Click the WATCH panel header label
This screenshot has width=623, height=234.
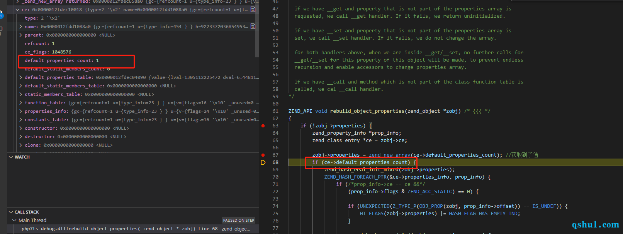point(22,157)
